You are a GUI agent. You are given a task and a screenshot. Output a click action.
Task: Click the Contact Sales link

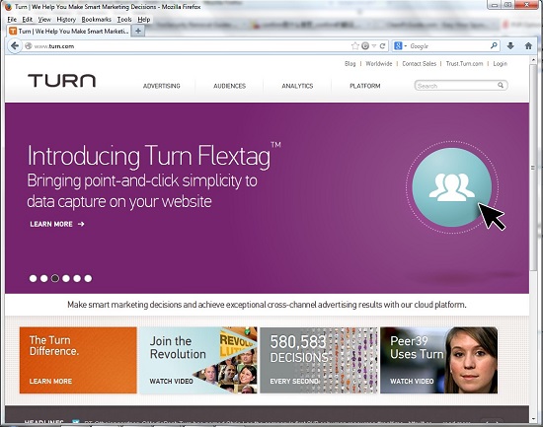click(x=419, y=64)
